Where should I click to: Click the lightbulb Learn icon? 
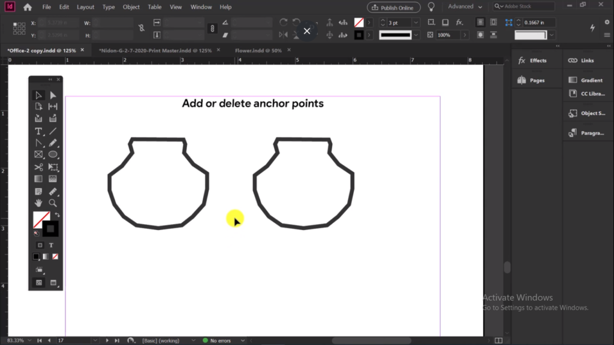[431, 7]
